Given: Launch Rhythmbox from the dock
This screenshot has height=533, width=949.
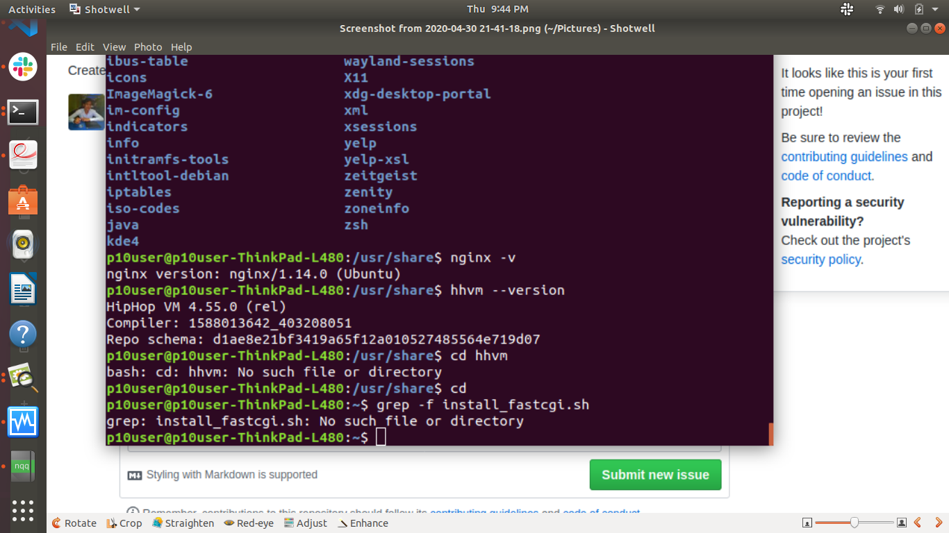Looking at the screenshot, I should pyautogui.click(x=23, y=244).
